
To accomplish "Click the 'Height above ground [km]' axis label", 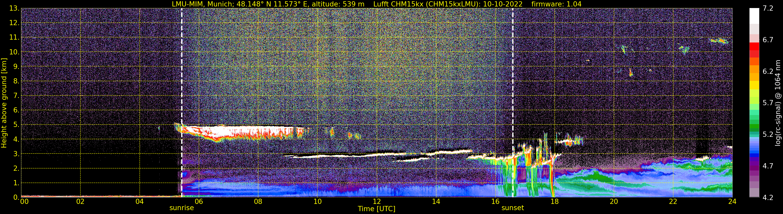I will [4, 103].
